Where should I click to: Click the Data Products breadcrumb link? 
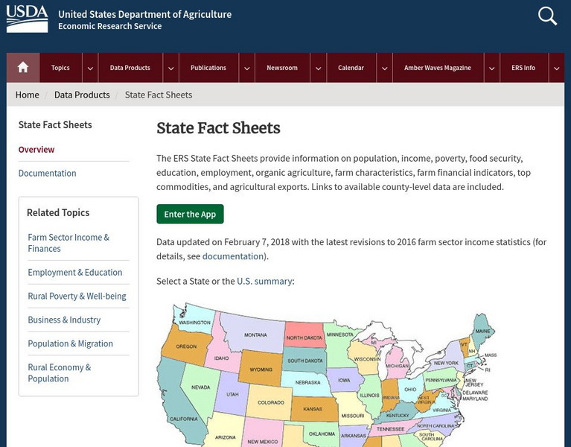82,95
